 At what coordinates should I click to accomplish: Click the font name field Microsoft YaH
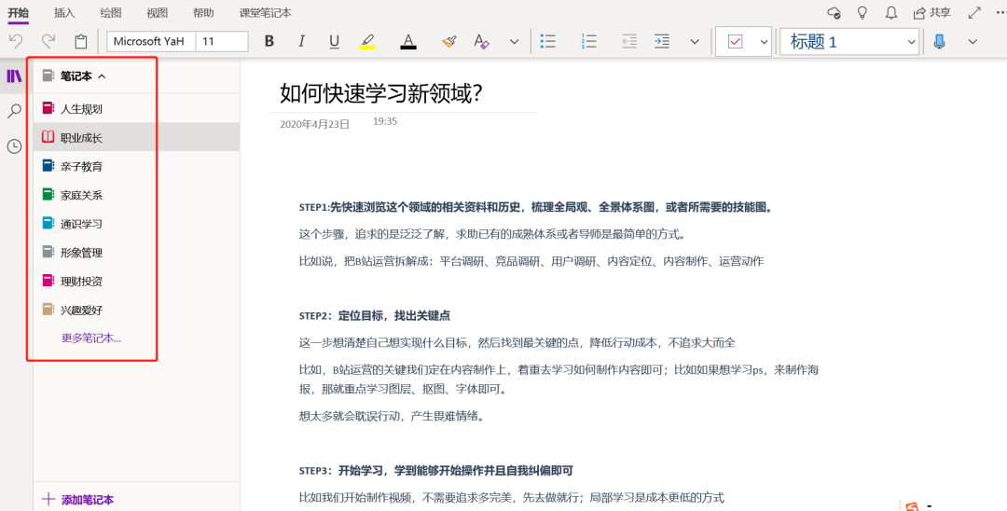point(151,42)
